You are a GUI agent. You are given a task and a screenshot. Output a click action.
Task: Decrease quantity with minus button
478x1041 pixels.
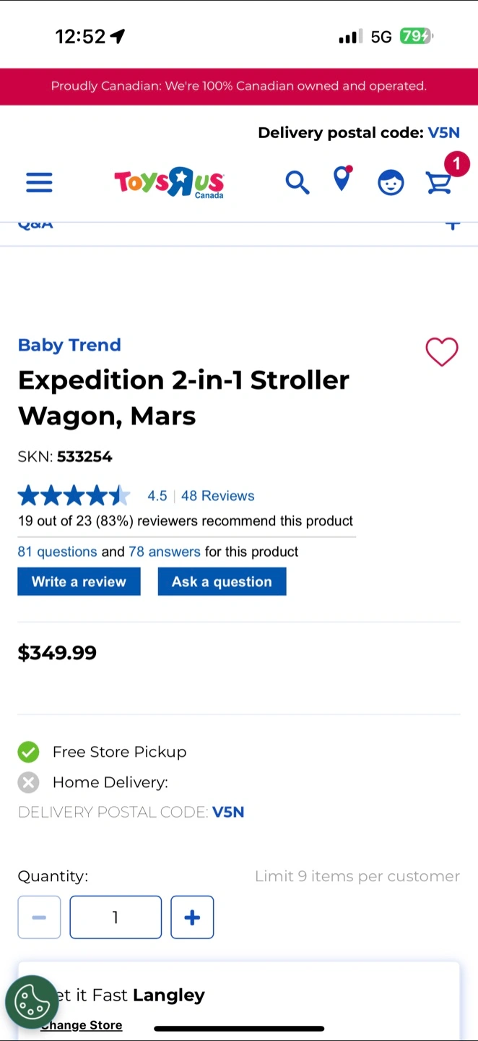(x=39, y=917)
